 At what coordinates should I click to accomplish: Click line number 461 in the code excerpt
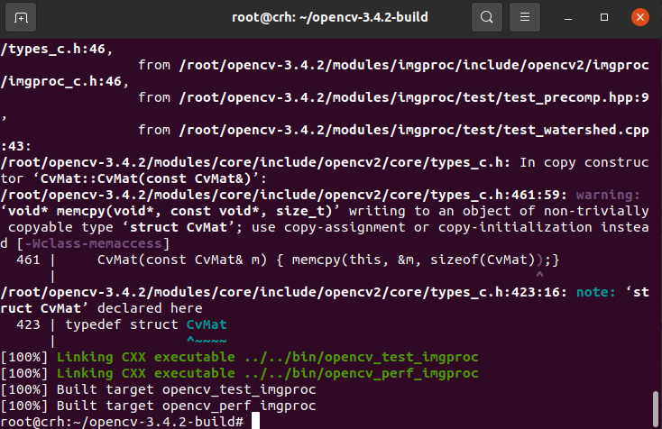click(28, 260)
